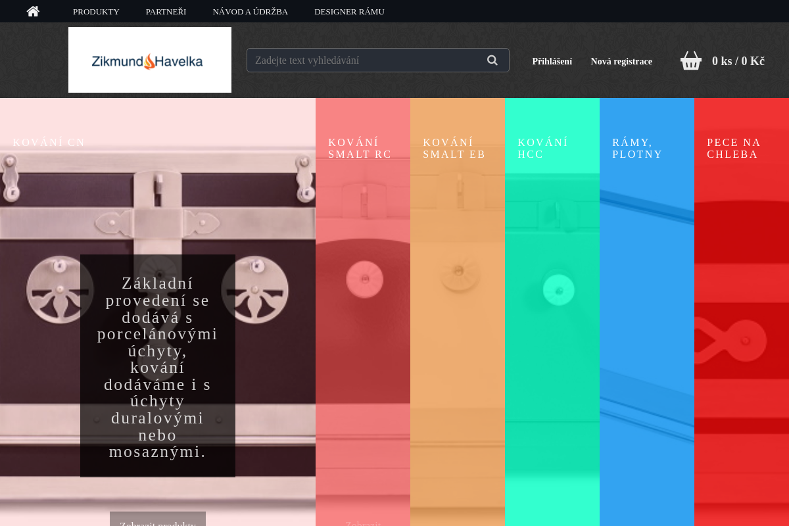Click the '0 ks / 0 Kč' cart total
The image size is (789, 526).
738,61
